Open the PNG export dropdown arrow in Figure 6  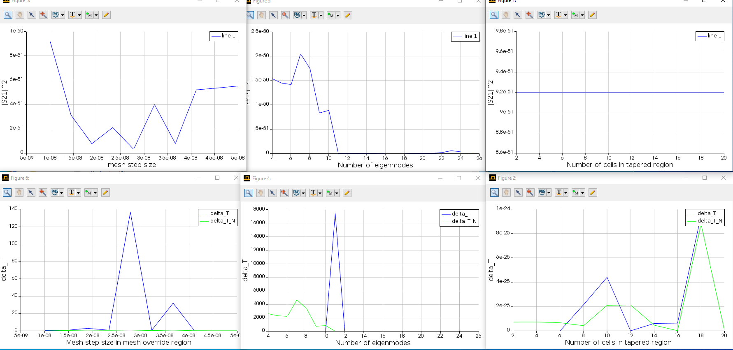[62, 193]
